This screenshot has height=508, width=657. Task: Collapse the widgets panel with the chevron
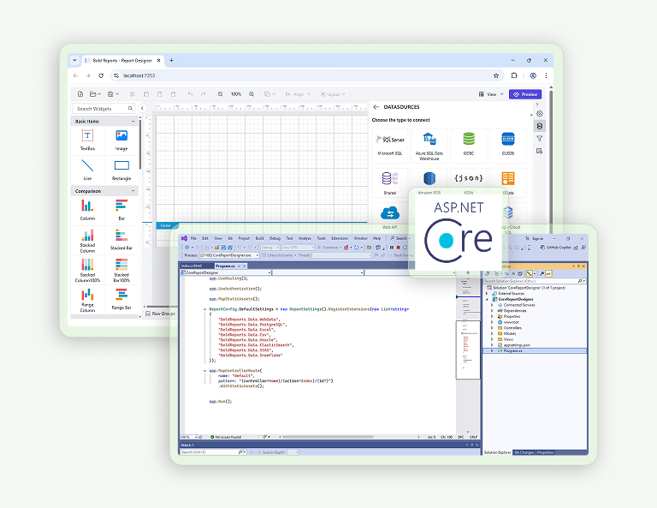pyautogui.click(x=142, y=108)
